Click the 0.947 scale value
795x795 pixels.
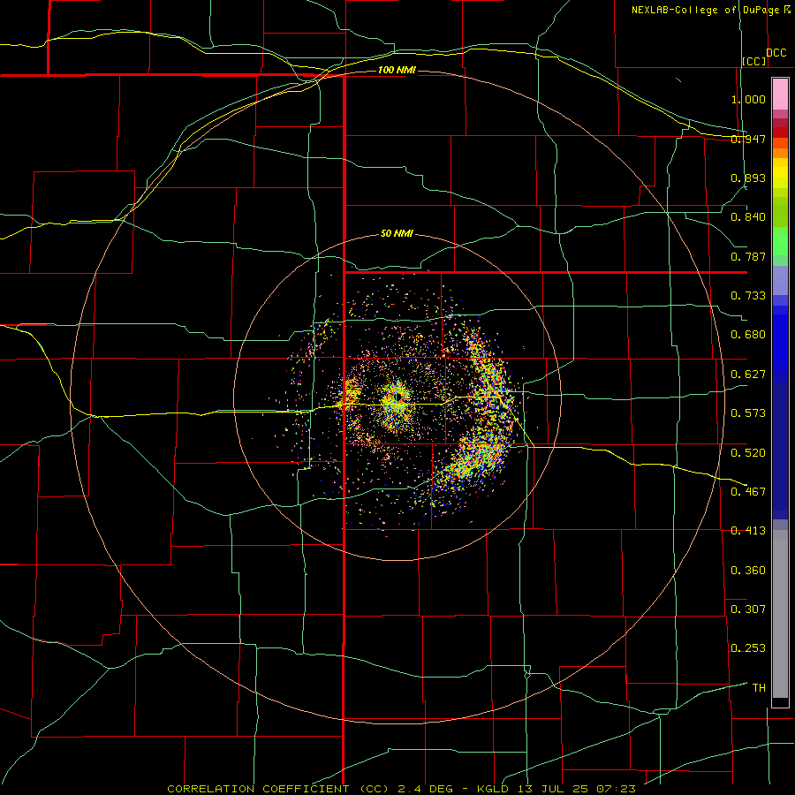(748, 139)
